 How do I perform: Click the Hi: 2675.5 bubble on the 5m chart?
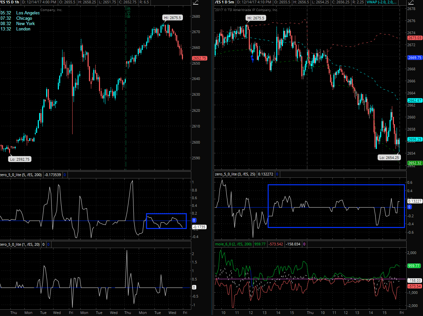(256, 18)
